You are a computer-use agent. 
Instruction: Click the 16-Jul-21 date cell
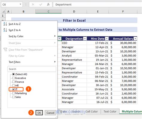[98, 102]
